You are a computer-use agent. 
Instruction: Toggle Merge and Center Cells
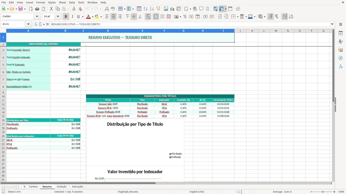click(x=156, y=17)
